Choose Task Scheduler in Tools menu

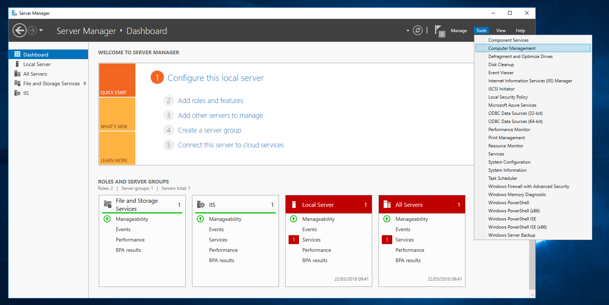(x=533, y=178)
